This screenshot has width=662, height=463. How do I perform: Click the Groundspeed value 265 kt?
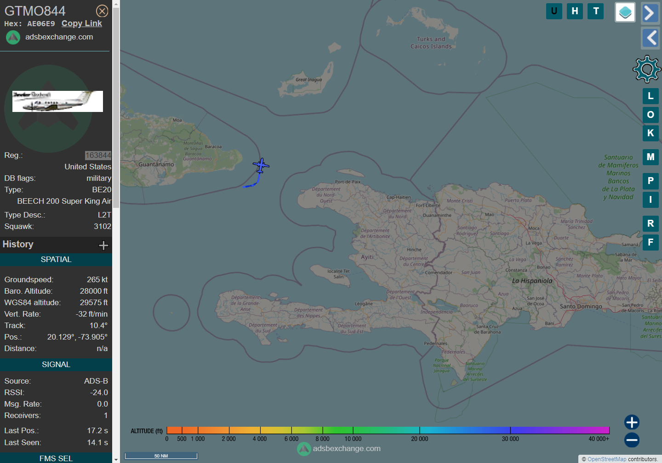coord(97,279)
